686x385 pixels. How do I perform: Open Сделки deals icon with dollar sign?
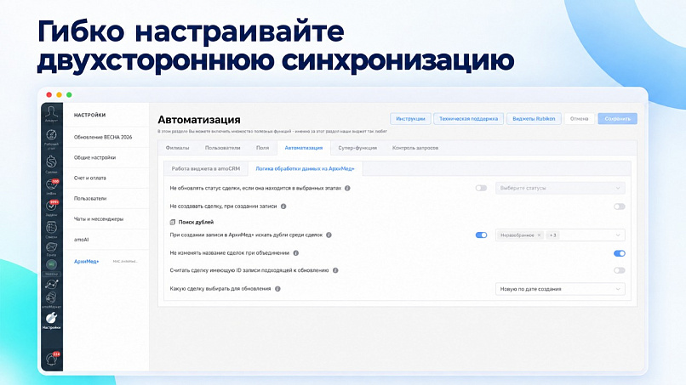(52, 162)
